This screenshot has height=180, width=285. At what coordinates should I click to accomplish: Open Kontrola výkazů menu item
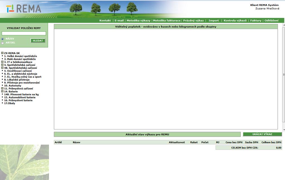click(235, 21)
